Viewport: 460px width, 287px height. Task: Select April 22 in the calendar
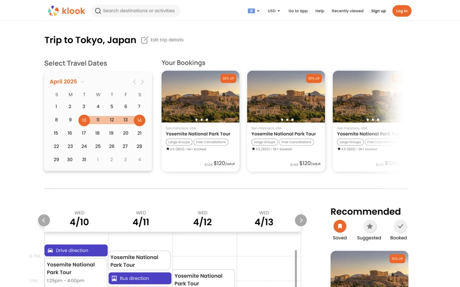click(x=56, y=146)
